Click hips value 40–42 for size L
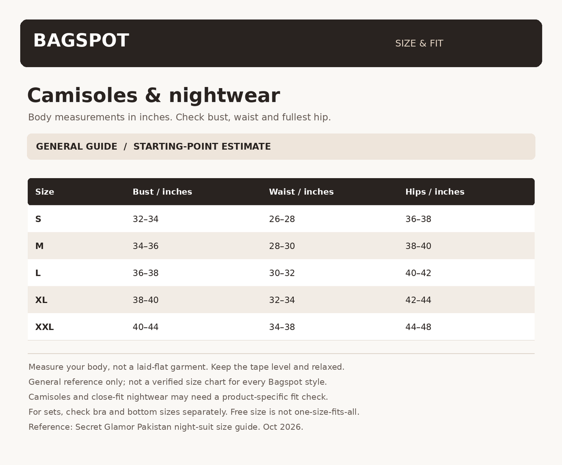The width and height of the screenshot is (562, 465). 418,273
